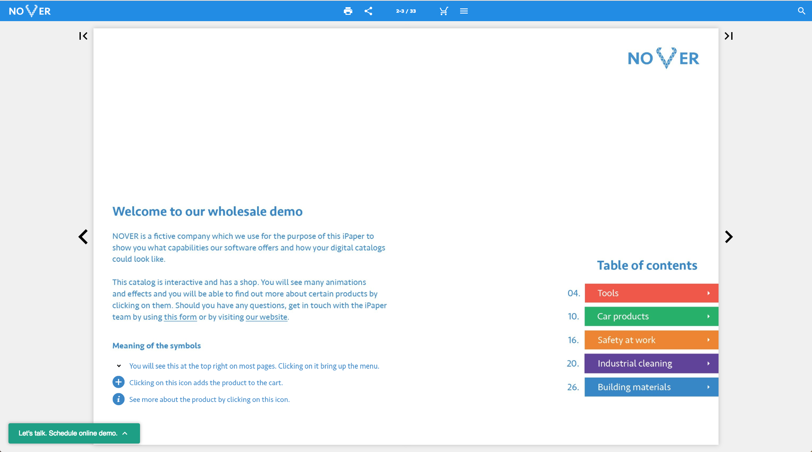Open the hamburger menu

pyautogui.click(x=464, y=11)
